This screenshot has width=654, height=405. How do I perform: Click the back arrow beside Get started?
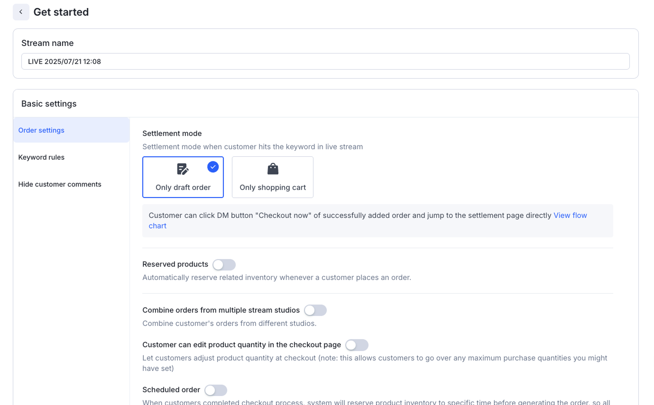(21, 12)
